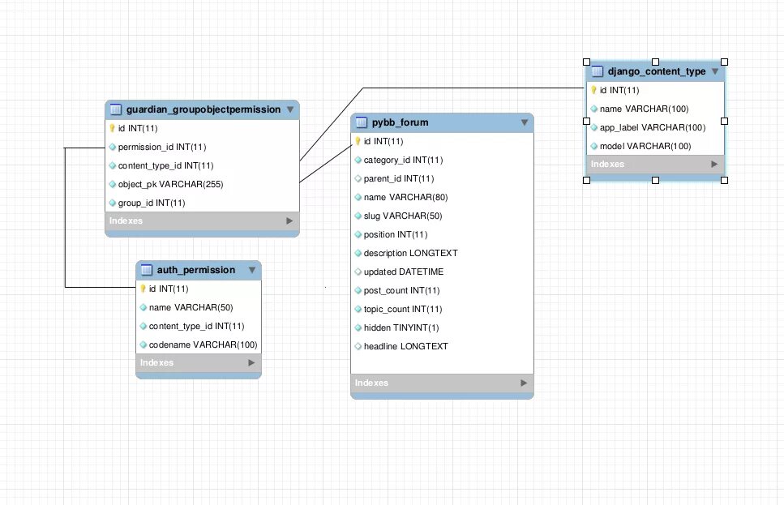Click diamond icon beside group_id column
This screenshot has height=505, width=784.
[113, 203]
